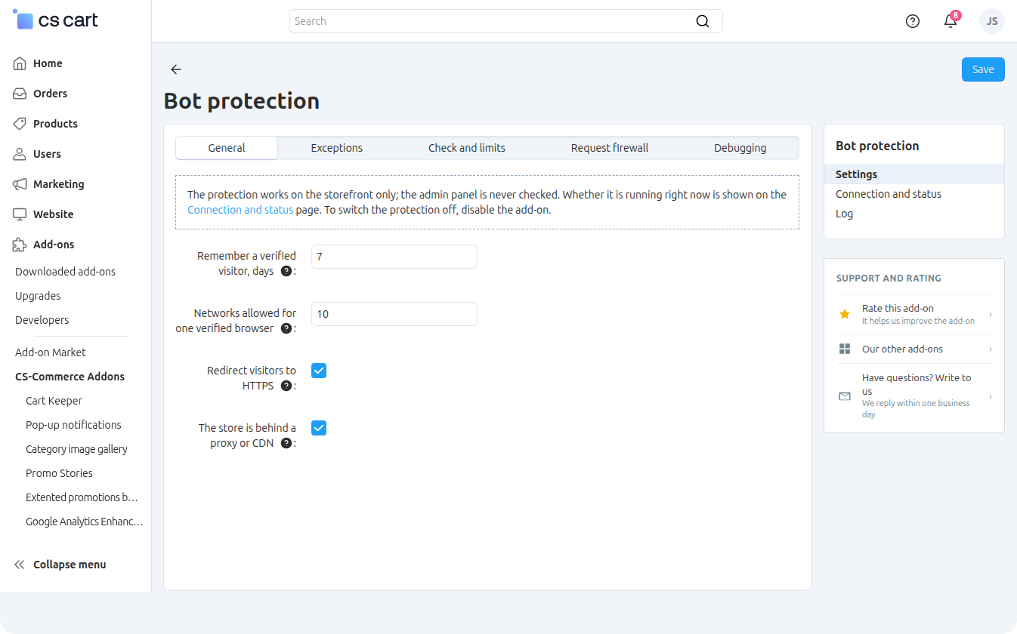Click the search magnifier icon

click(703, 21)
